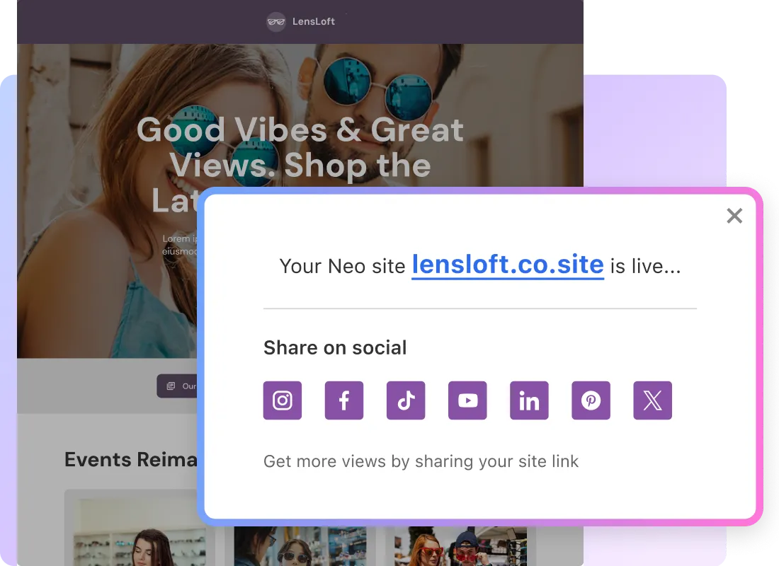779x566 pixels.
Task: Select the Events Reimagined section heading
Action: tap(131, 460)
